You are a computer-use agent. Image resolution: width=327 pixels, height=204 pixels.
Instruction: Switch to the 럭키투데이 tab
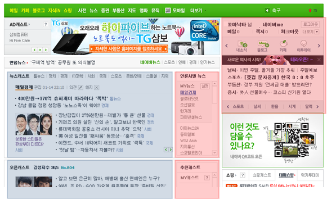tap(310, 175)
